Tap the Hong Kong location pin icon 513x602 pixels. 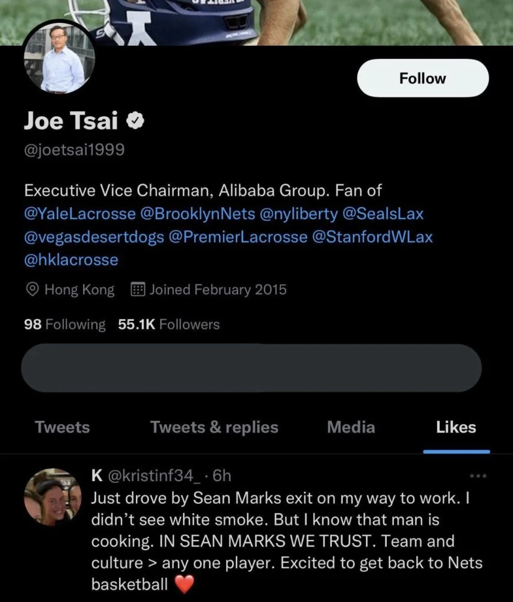pos(32,290)
